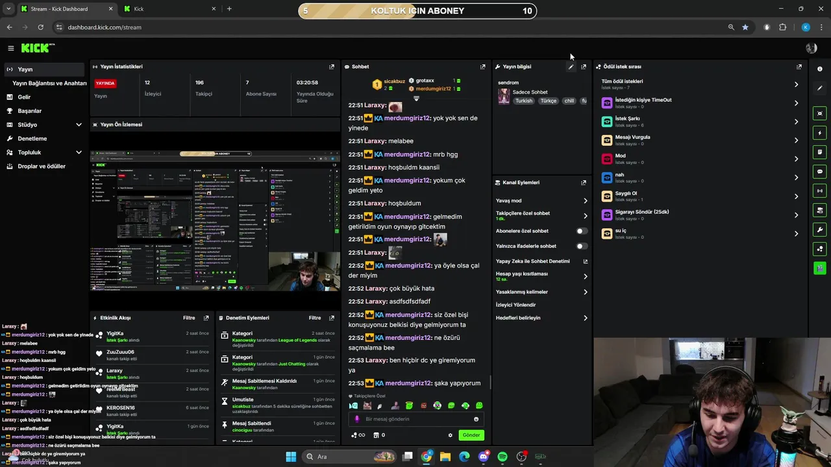Toggle the wrench widget in right sidebar

[x=820, y=230]
